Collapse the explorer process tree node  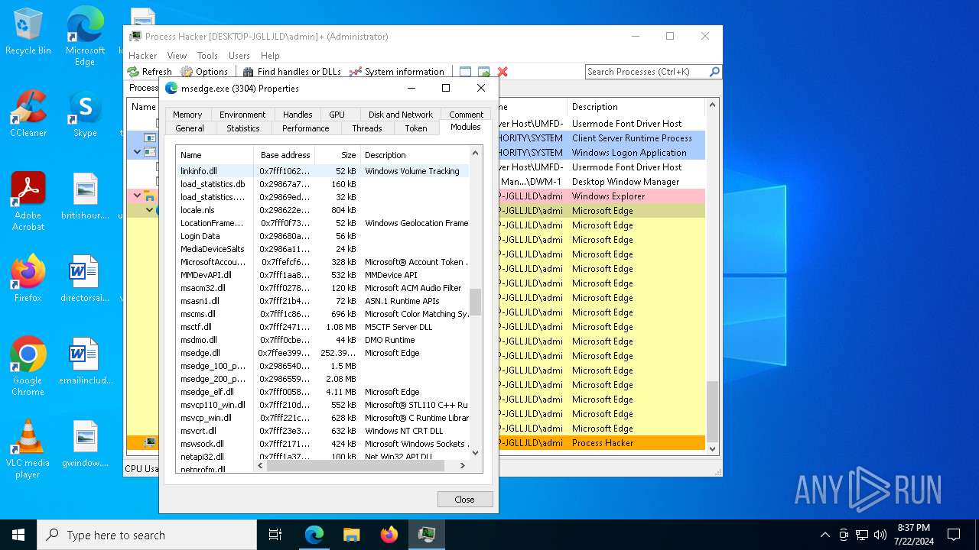pyautogui.click(x=138, y=196)
